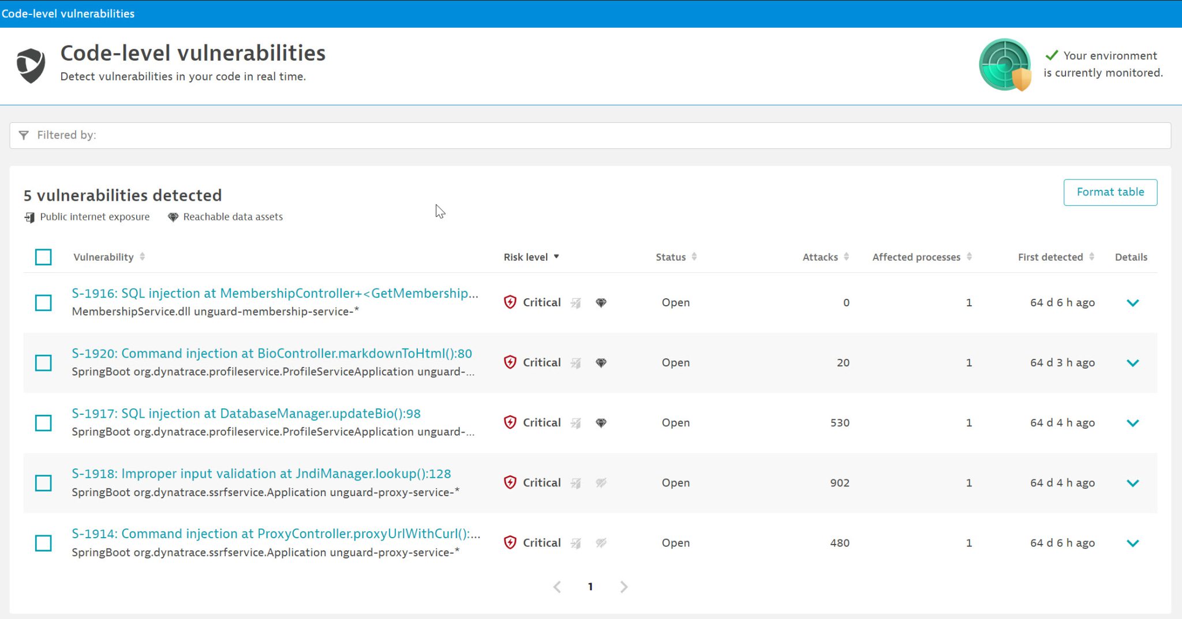The image size is (1182, 619).
Task: Click Critical shield icon in S-1920 row
Action: coord(510,362)
